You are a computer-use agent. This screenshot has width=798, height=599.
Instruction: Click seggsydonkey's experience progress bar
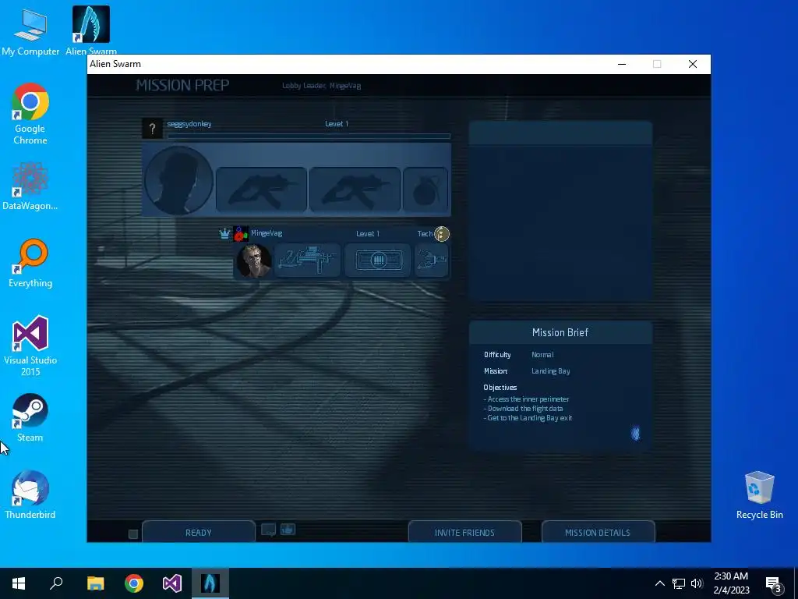309,136
